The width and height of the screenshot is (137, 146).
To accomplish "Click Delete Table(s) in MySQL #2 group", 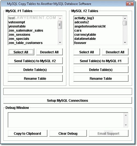I will (x=101, y=70).
